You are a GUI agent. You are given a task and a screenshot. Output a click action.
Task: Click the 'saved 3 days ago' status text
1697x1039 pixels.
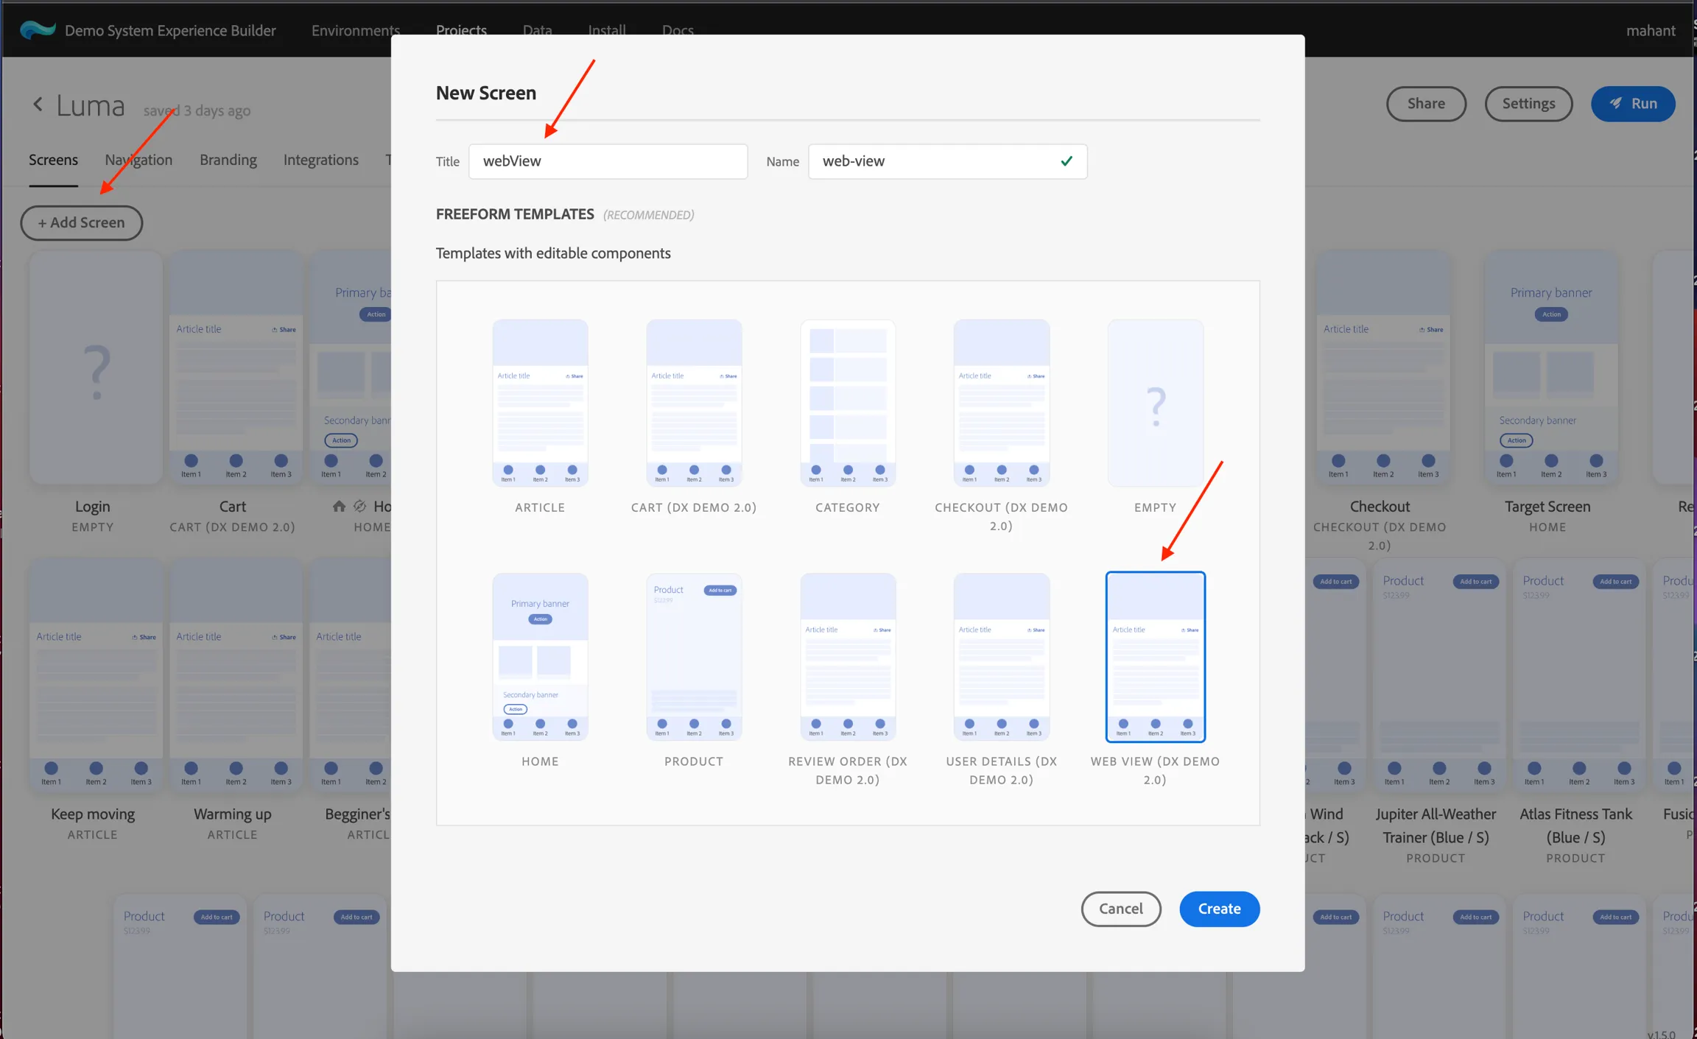click(197, 110)
